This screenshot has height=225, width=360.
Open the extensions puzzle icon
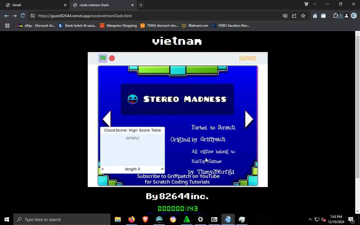pyautogui.click(x=336, y=16)
